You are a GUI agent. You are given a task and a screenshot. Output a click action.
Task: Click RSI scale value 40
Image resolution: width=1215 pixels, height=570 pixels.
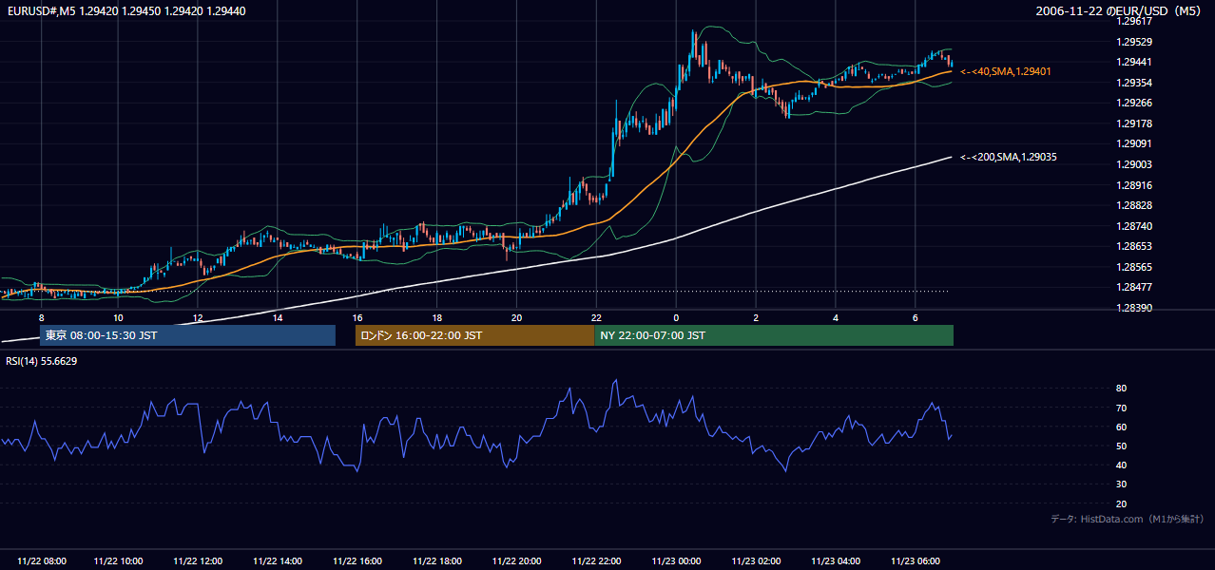click(x=1121, y=465)
